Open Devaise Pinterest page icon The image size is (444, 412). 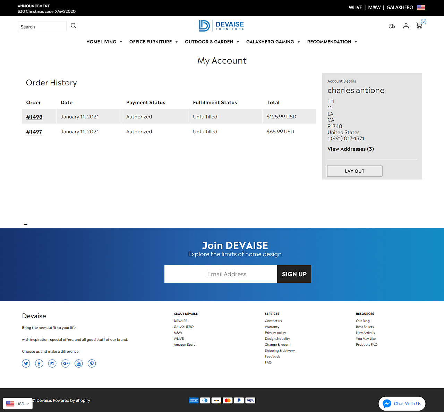pyautogui.click(x=92, y=363)
